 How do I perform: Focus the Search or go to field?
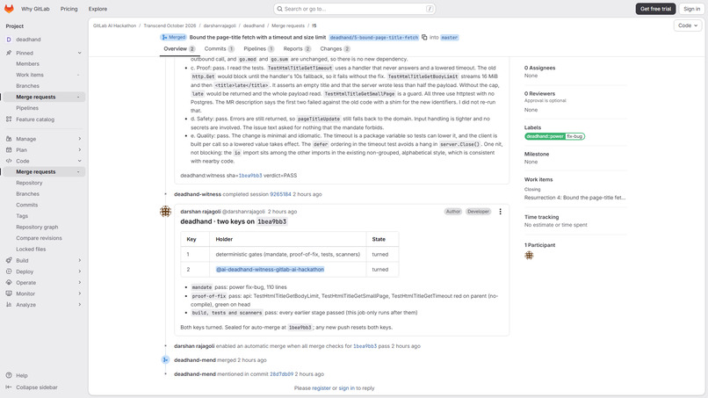point(355,9)
